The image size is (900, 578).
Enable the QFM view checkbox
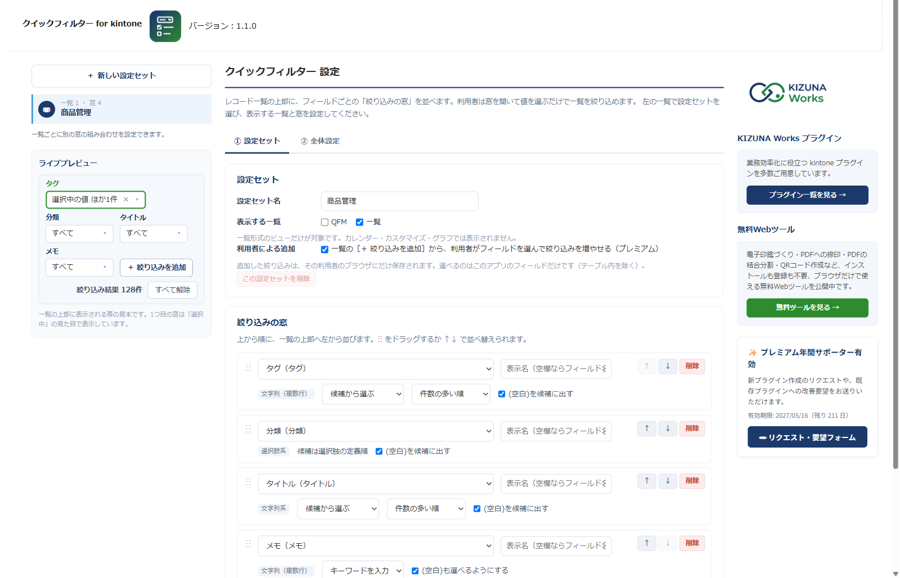coord(325,222)
